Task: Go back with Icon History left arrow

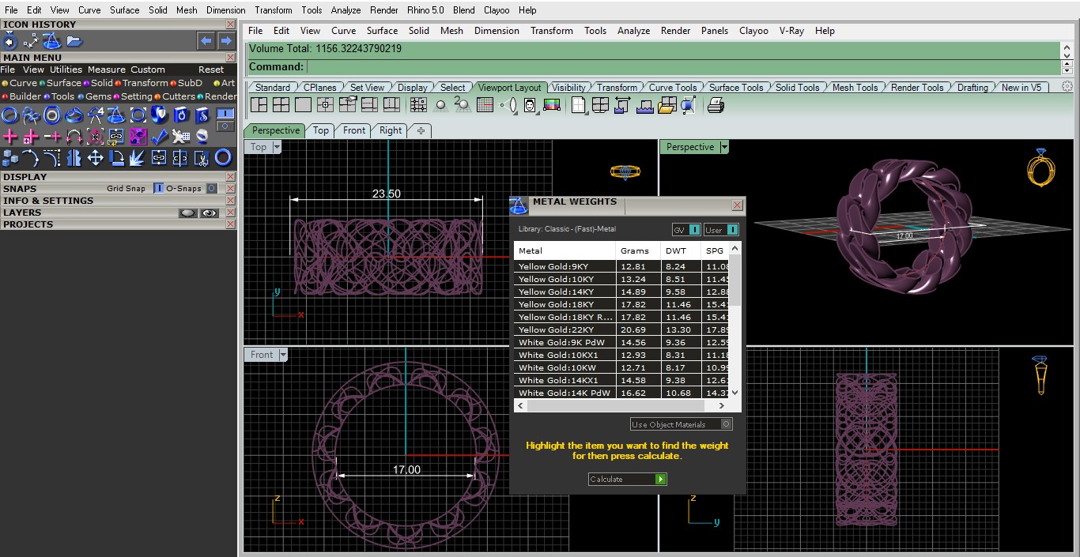Action: (206, 40)
